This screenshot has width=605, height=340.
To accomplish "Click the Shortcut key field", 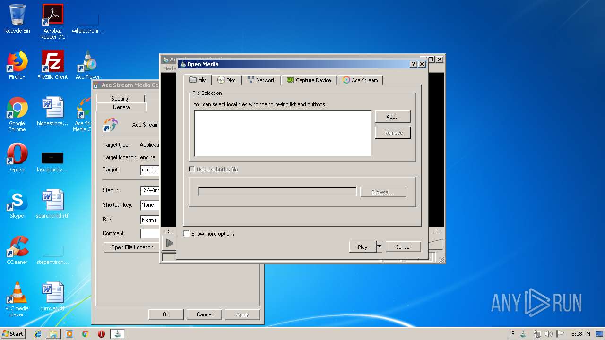I will click(149, 205).
